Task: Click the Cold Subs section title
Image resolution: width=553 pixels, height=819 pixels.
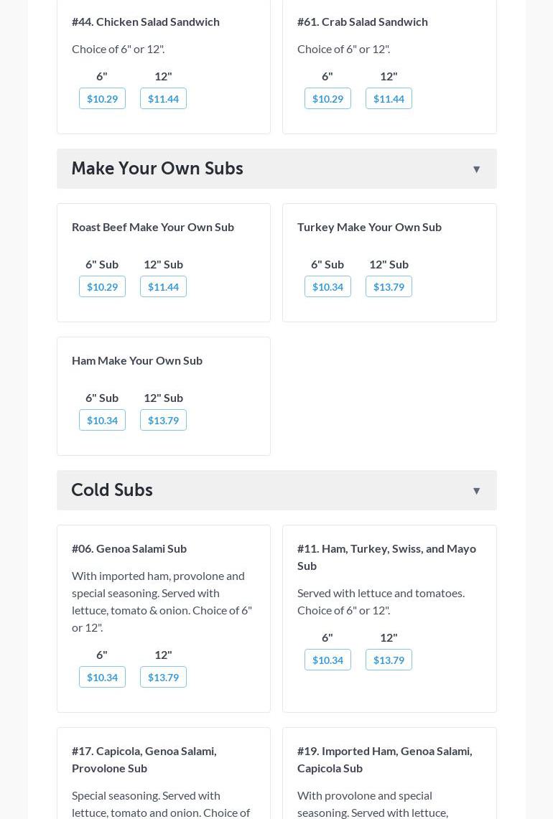Action: click(x=112, y=490)
